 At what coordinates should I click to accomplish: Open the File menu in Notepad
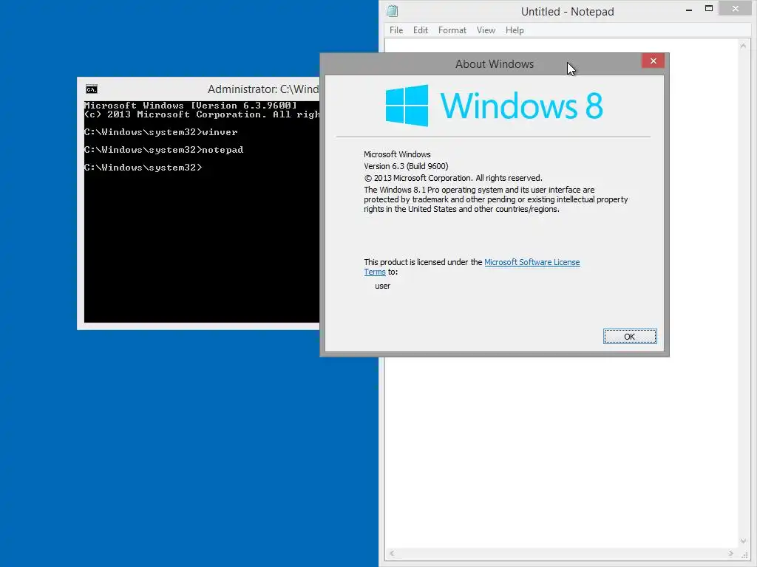pos(396,30)
